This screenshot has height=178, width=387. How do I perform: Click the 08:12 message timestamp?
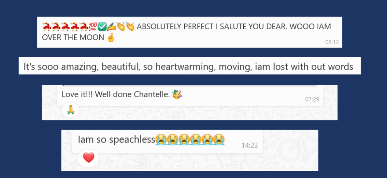[x=332, y=42]
